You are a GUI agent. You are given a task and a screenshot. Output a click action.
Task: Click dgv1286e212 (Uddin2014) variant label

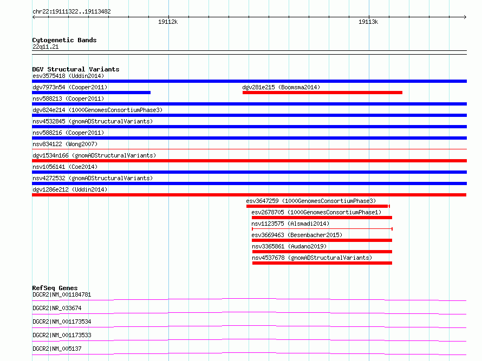pyautogui.click(x=70, y=189)
